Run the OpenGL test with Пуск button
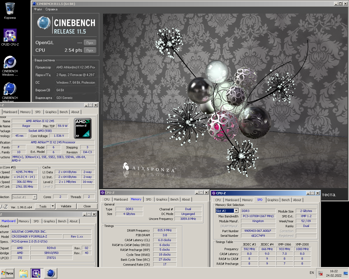 (90, 43)
